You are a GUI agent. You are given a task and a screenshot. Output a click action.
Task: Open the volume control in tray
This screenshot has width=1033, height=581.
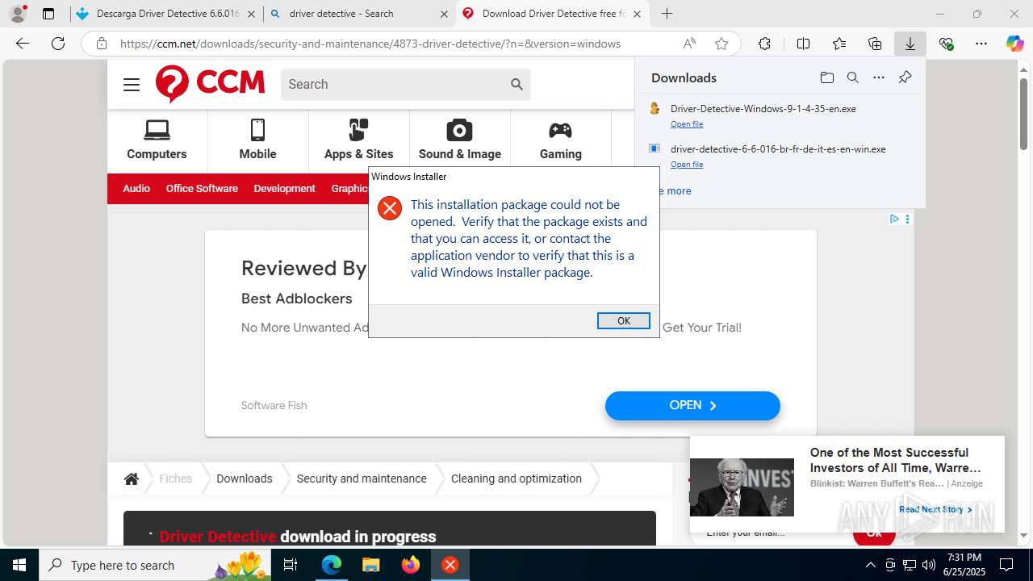(x=928, y=565)
